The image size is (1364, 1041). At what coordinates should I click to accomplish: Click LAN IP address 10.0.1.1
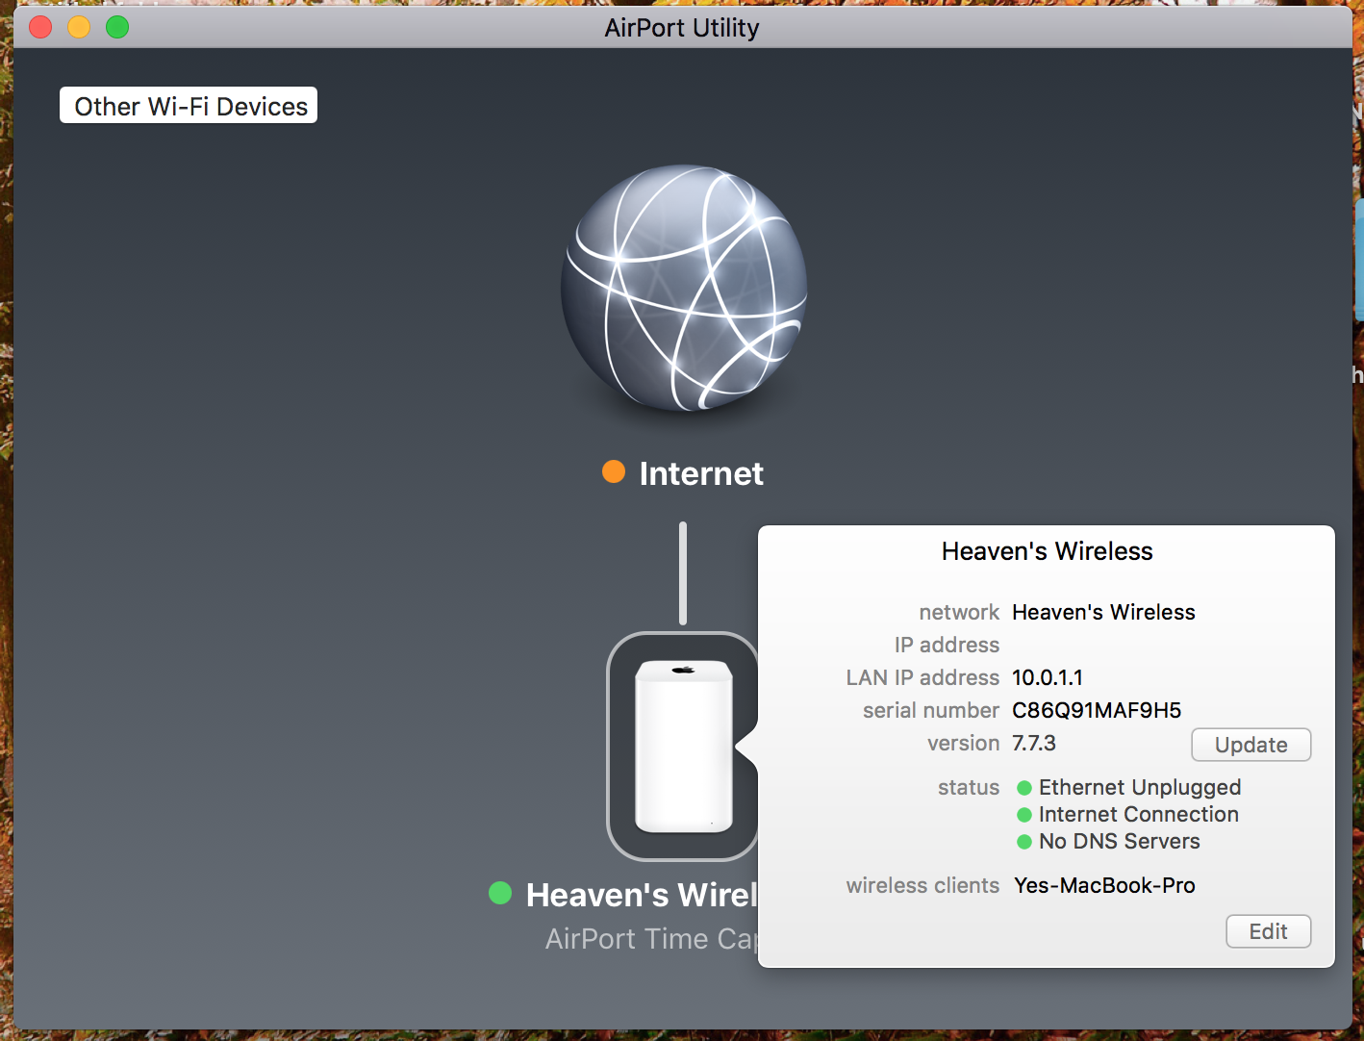[1048, 678]
